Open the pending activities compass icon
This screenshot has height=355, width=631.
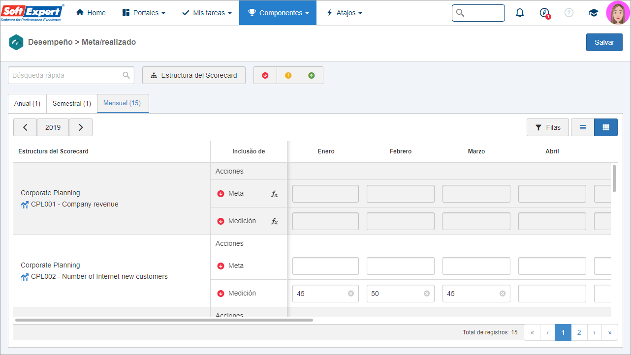pyautogui.click(x=544, y=13)
